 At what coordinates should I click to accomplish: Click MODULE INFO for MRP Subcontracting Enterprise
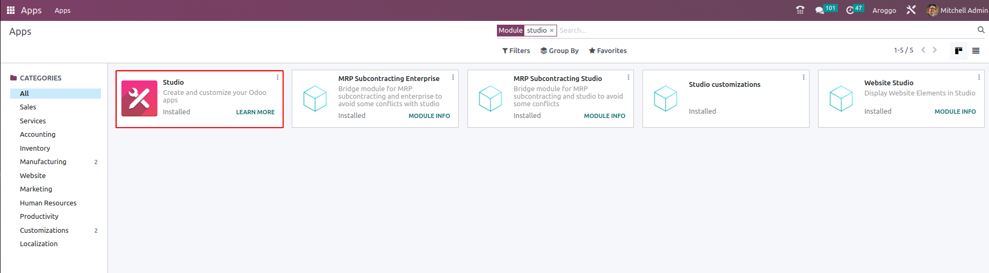(x=429, y=116)
